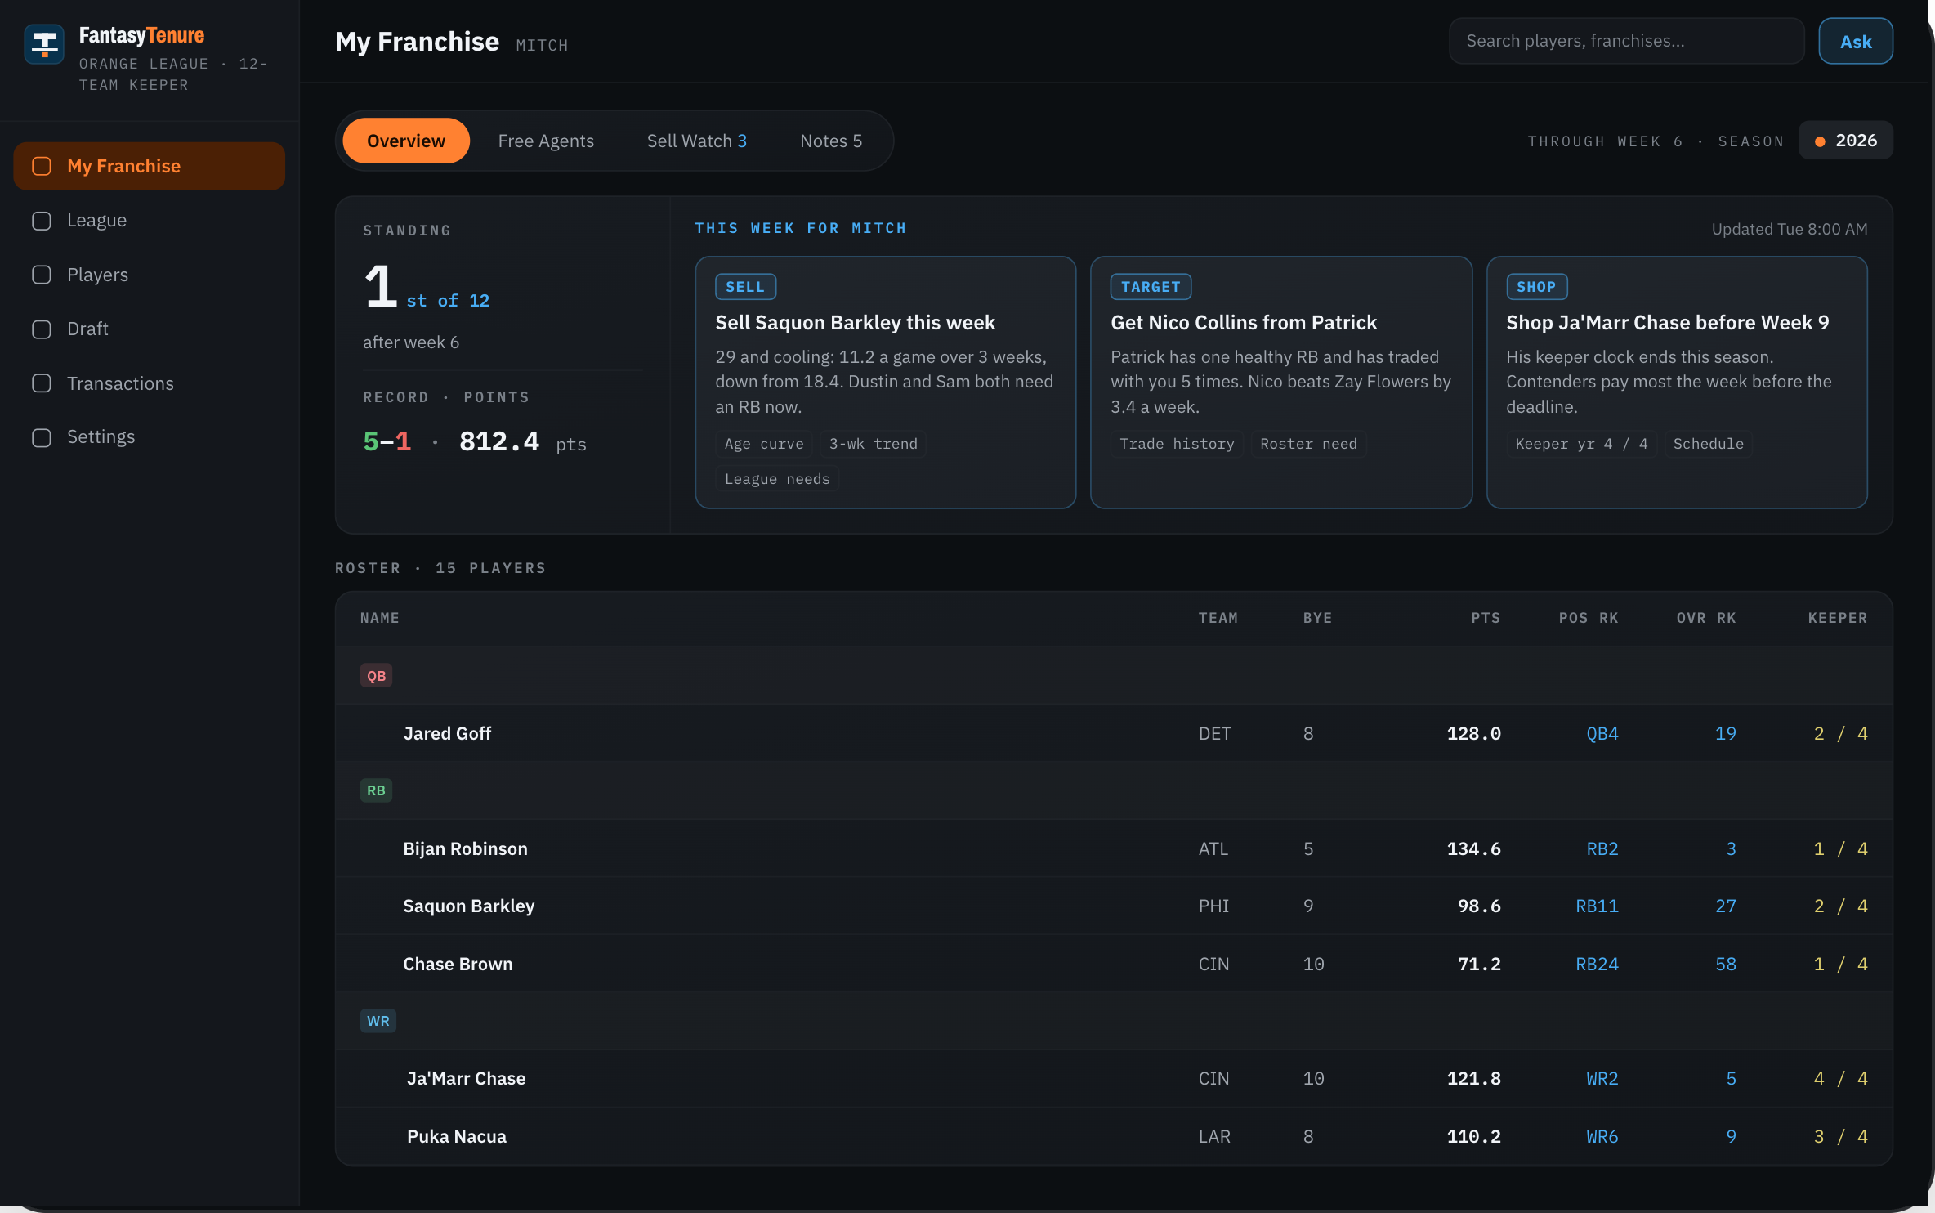Open Bijan Robinson player row

[x=1114, y=848]
